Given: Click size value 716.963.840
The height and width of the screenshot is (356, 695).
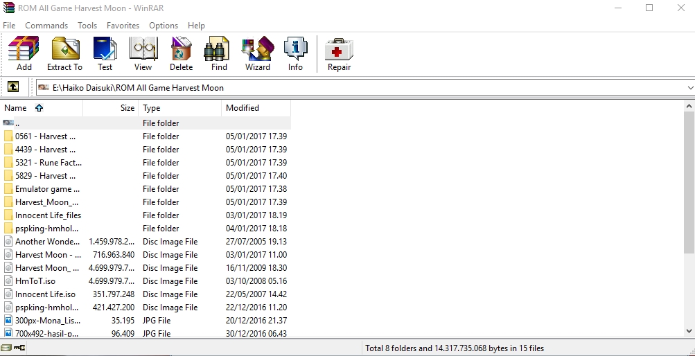Looking at the screenshot, I should (x=114, y=255).
